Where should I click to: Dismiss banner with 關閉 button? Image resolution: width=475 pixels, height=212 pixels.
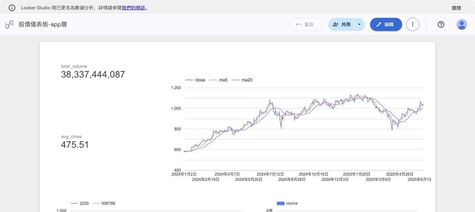coord(456,8)
